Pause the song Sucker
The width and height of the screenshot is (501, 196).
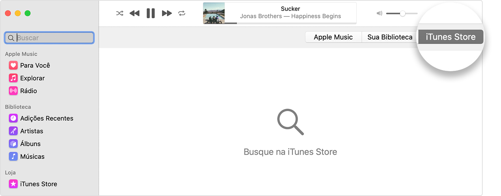click(151, 13)
